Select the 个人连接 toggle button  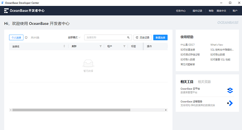(16, 37)
